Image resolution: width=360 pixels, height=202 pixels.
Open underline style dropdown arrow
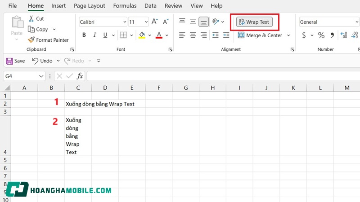pos(113,35)
